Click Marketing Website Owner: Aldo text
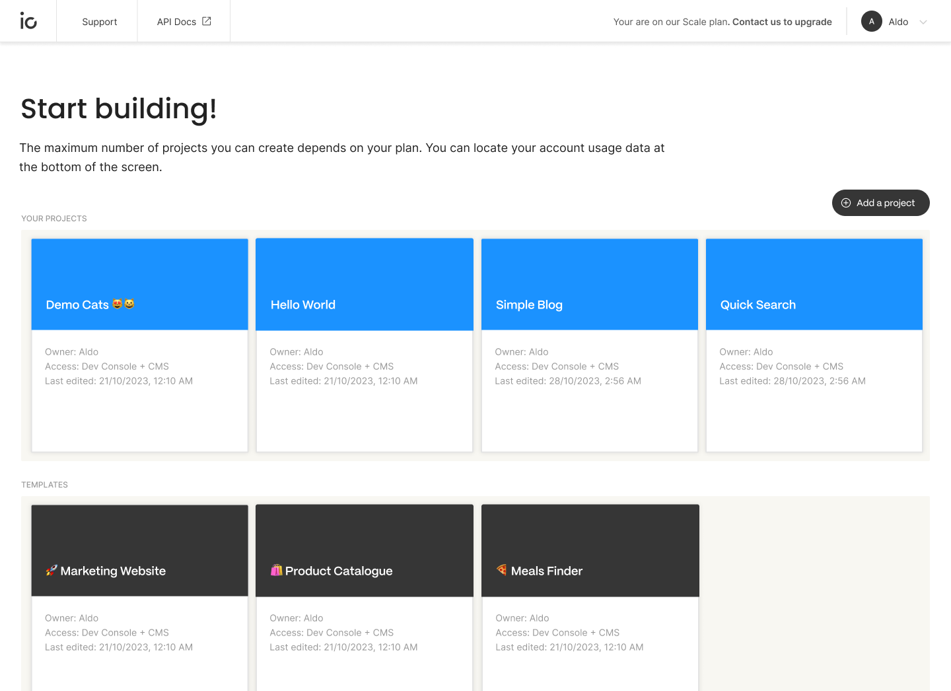The height and width of the screenshot is (691, 951). [x=71, y=618]
